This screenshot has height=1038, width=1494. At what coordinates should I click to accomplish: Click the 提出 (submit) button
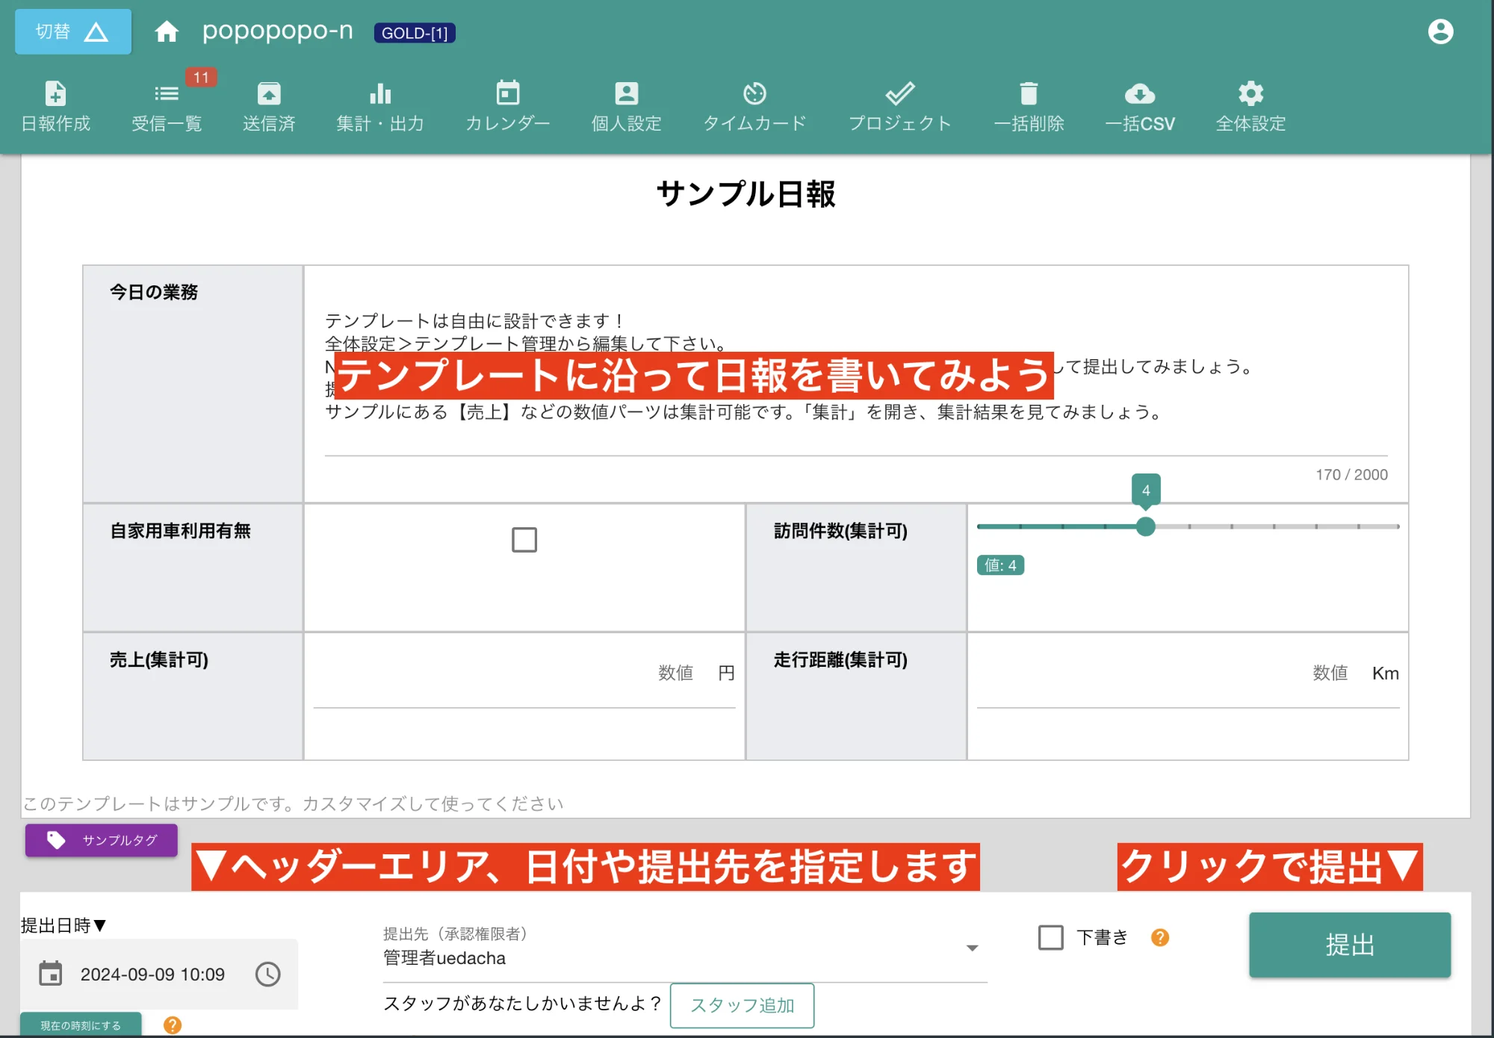pos(1349,945)
